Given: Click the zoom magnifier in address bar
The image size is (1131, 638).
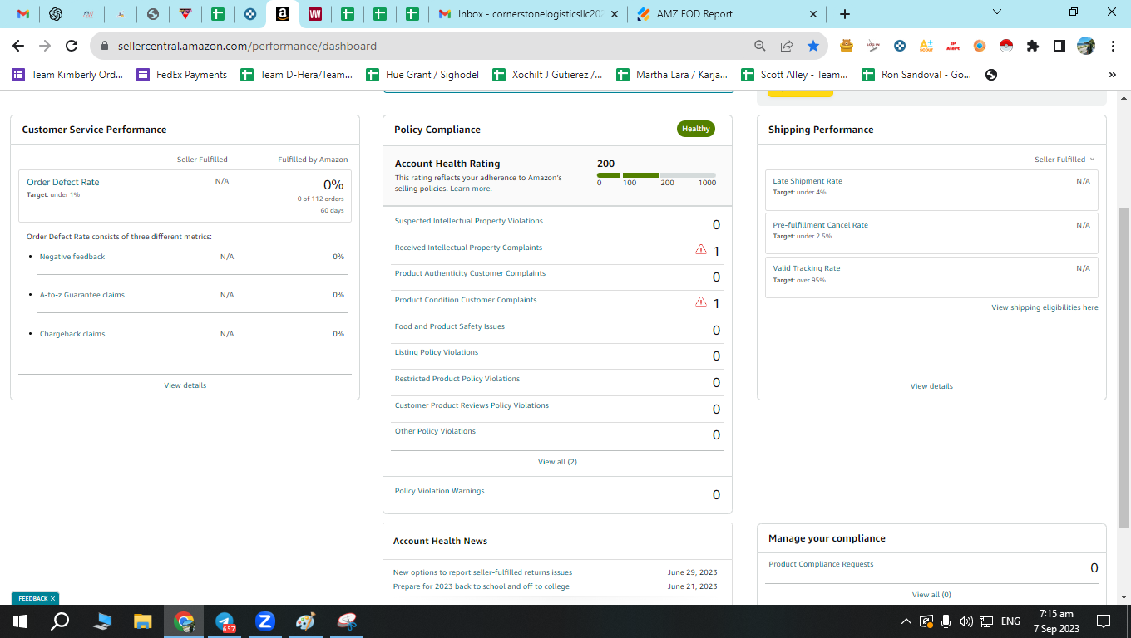Looking at the screenshot, I should (x=760, y=46).
